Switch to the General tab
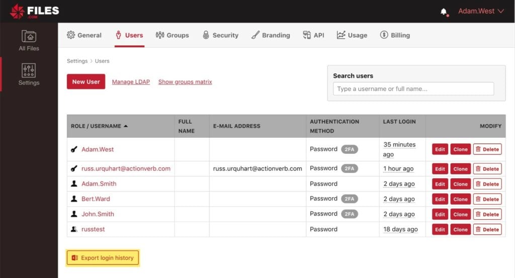 tap(84, 35)
